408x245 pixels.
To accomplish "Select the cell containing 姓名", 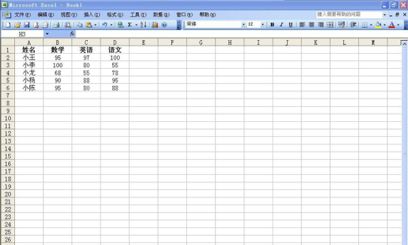I will tap(29, 50).
